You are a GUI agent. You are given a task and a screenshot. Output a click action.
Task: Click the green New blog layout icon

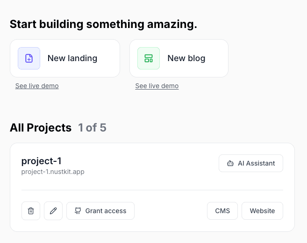point(149,58)
